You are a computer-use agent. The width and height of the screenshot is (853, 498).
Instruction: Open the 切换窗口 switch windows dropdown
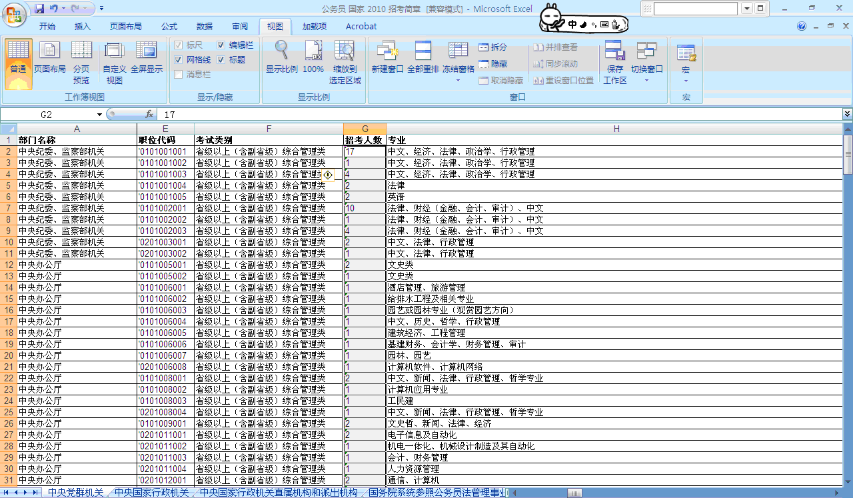pos(646,81)
